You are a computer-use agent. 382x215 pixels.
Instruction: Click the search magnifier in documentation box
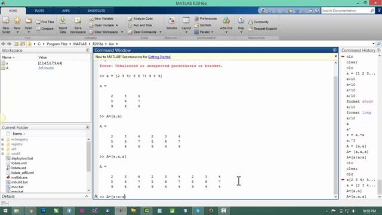click(372, 11)
